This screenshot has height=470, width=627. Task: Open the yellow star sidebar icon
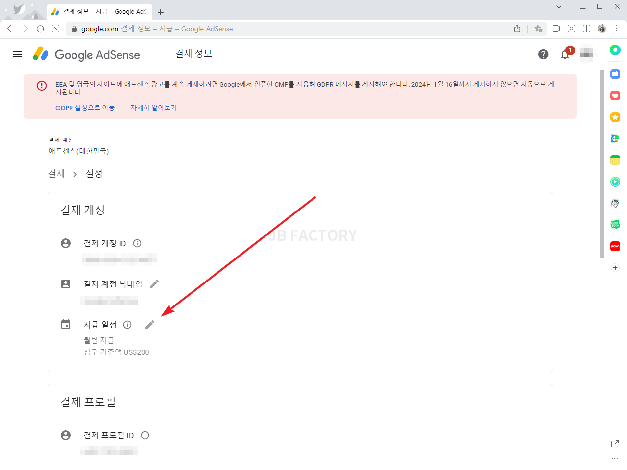click(615, 117)
